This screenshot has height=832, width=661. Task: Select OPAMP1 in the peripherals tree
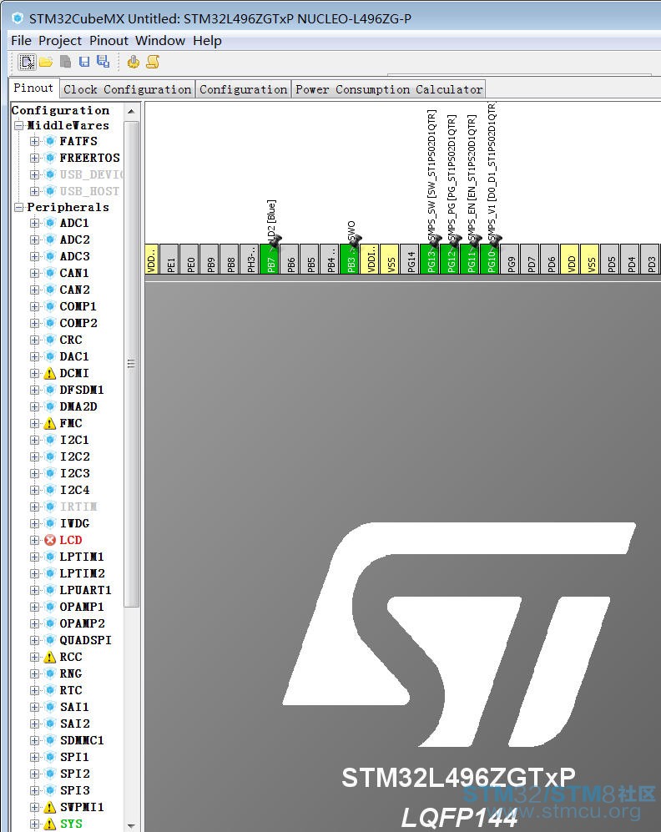82,607
